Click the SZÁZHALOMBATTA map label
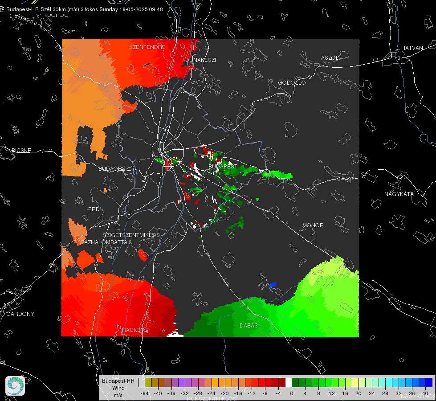 [x=102, y=242]
